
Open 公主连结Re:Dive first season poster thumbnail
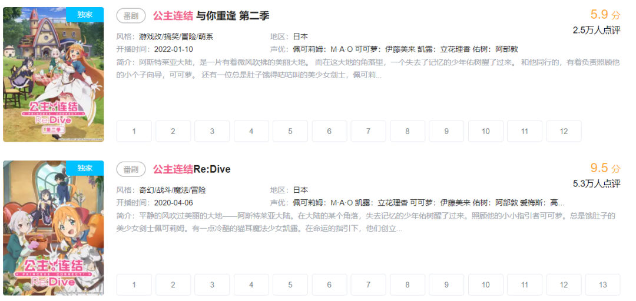point(53,228)
